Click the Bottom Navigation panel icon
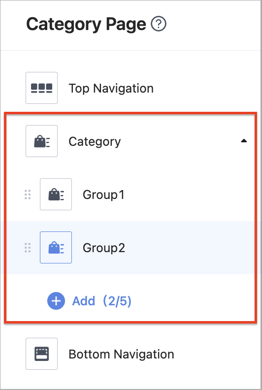Viewport: 262px width, 390px height. click(x=41, y=354)
